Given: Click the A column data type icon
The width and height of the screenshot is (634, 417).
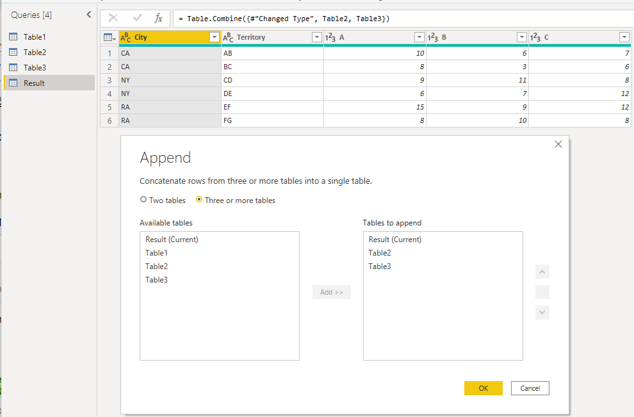Looking at the screenshot, I should click(330, 37).
